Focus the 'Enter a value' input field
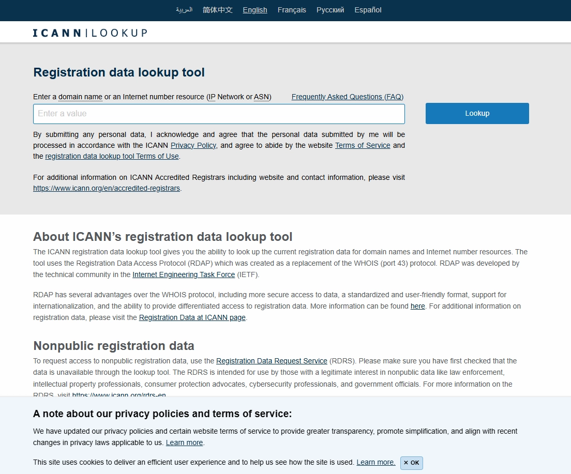The image size is (571, 474). click(219, 114)
